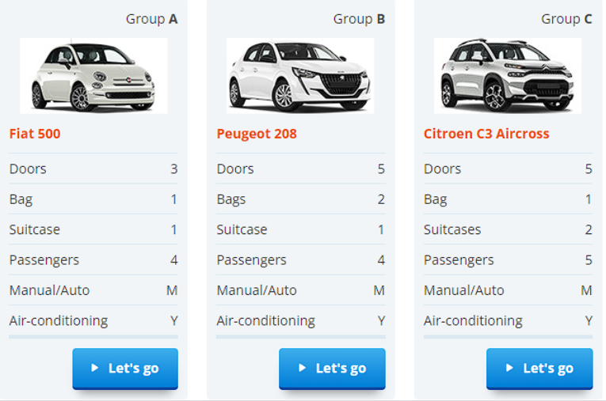Click the Group C label
This screenshot has width=606, height=401.
[x=566, y=19]
